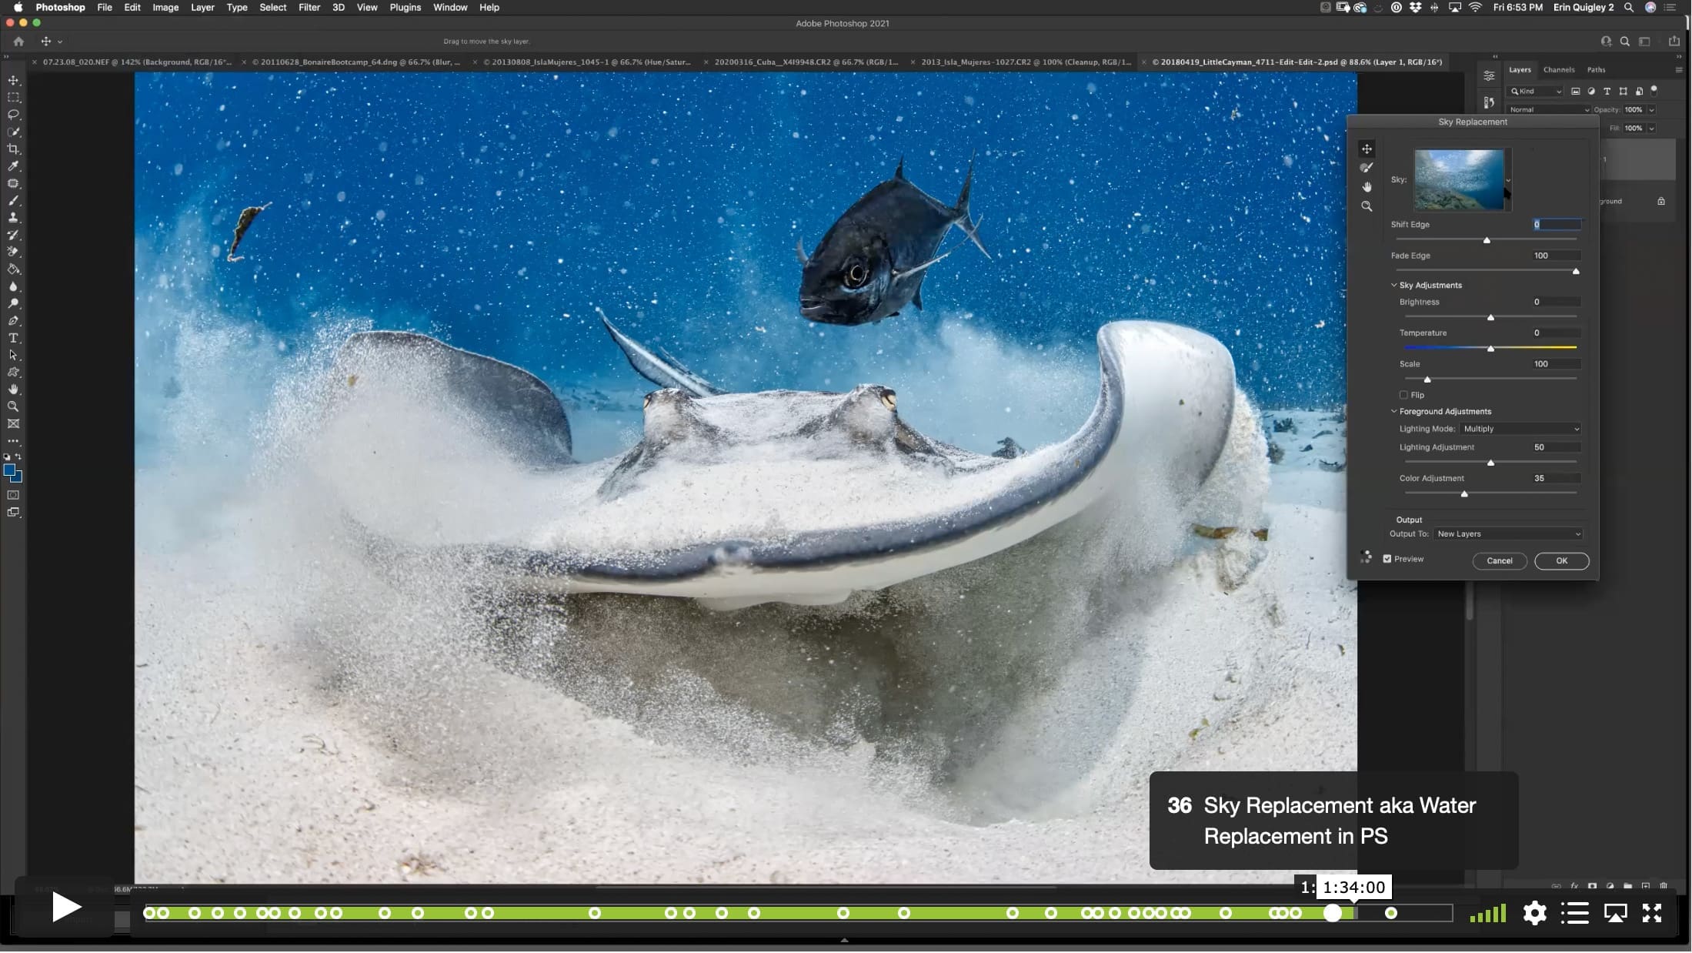The height and width of the screenshot is (953, 1692).
Task: Cancel the Sky Replacement dialog
Action: 1499,561
